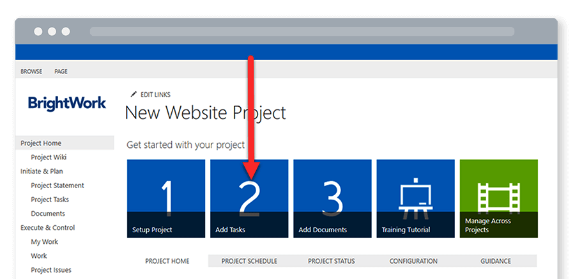This screenshot has height=279, width=575.
Task: Open the Training Tutorial easel tile
Action: tap(415, 198)
